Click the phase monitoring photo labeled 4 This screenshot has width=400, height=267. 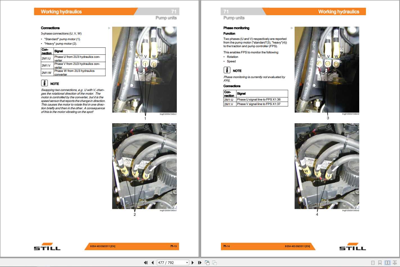pyautogui.click(x=327, y=166)
